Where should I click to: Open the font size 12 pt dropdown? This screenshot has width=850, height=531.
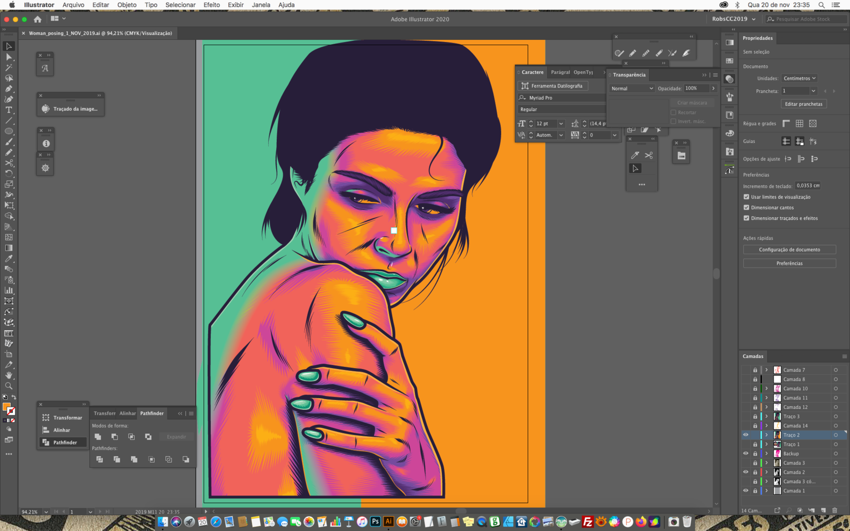pyautogui.click(x=561, y=123)
